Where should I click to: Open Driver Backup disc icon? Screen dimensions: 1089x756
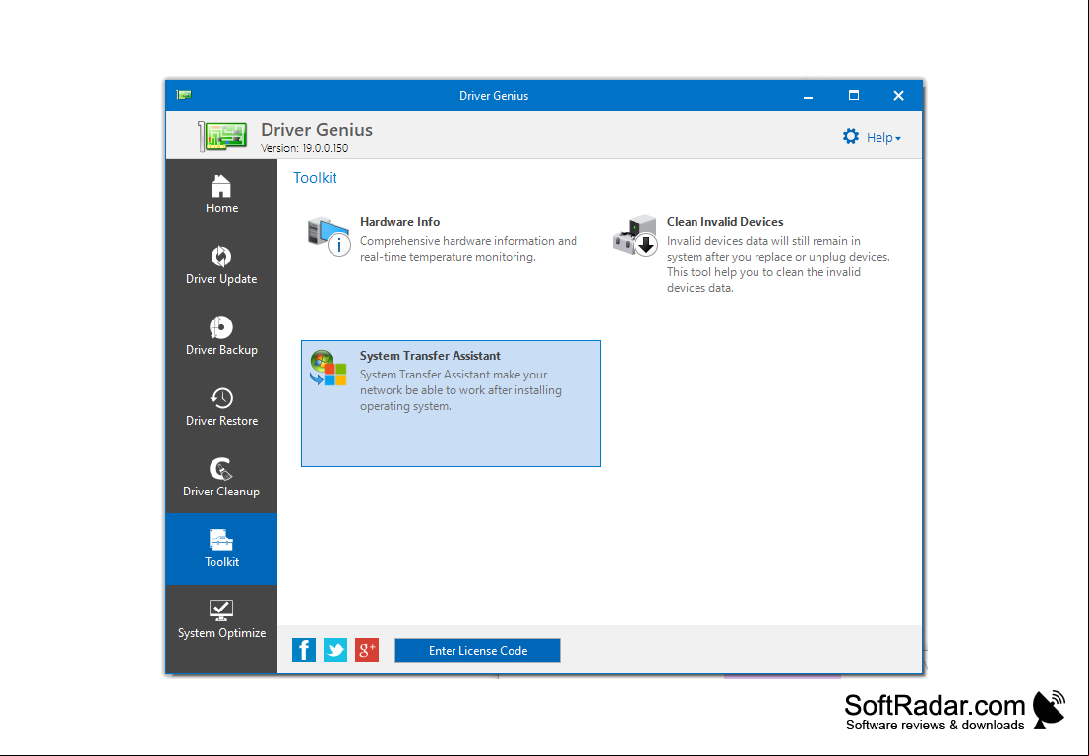tap(221, 327)
